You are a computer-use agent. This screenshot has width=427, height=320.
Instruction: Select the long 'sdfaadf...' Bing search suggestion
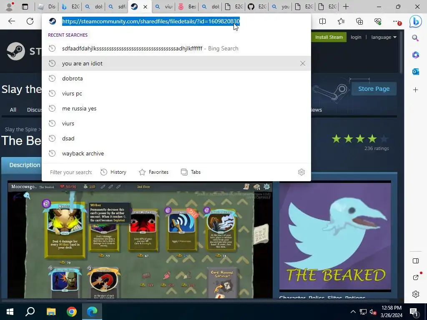(x=176, y=48)
